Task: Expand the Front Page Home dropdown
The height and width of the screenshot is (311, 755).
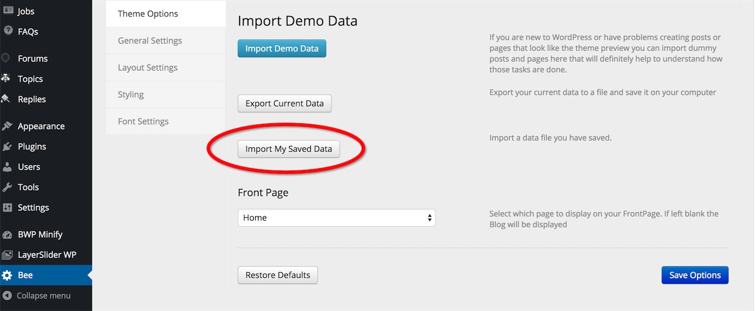Action: 336,218
